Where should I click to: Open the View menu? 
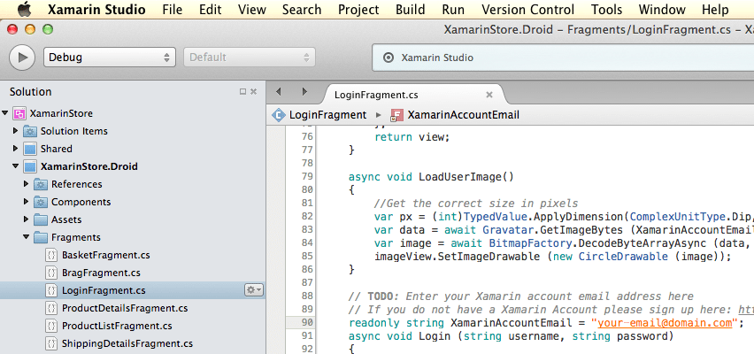[x=252, y=10]
